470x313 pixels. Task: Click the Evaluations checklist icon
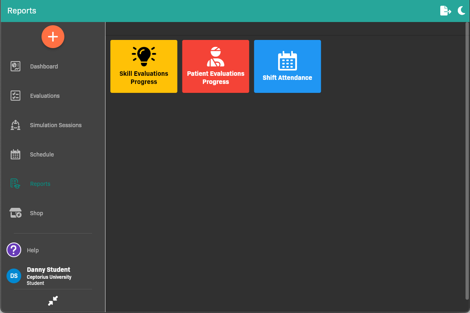click(x=15, y=96)
